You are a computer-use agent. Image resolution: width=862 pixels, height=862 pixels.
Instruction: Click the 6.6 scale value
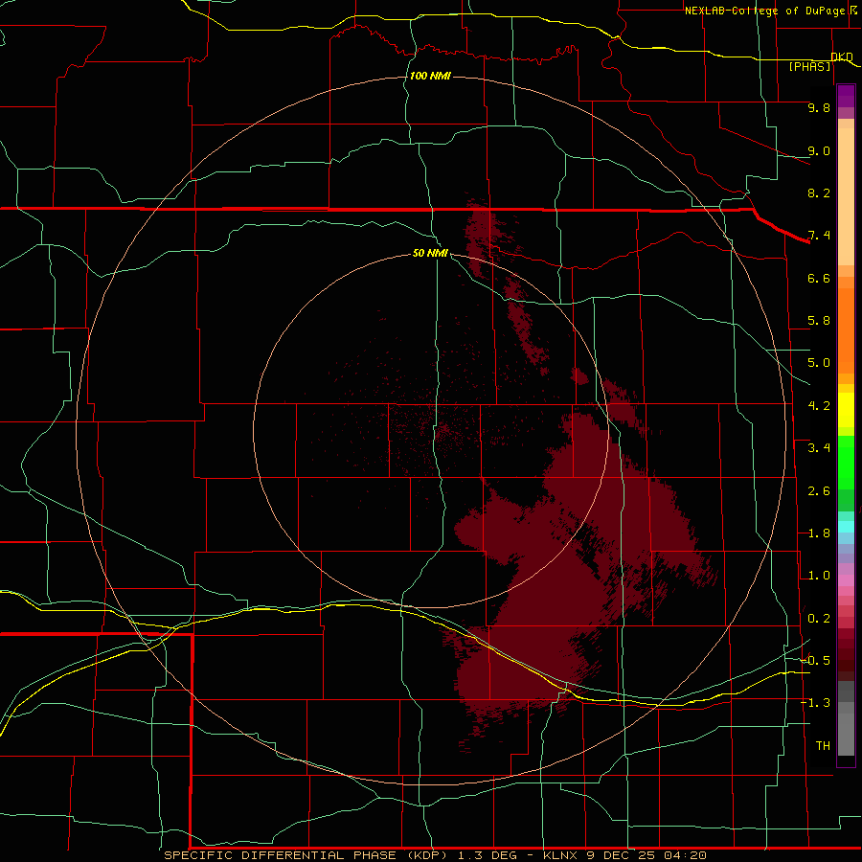click(x=819, y=278)
